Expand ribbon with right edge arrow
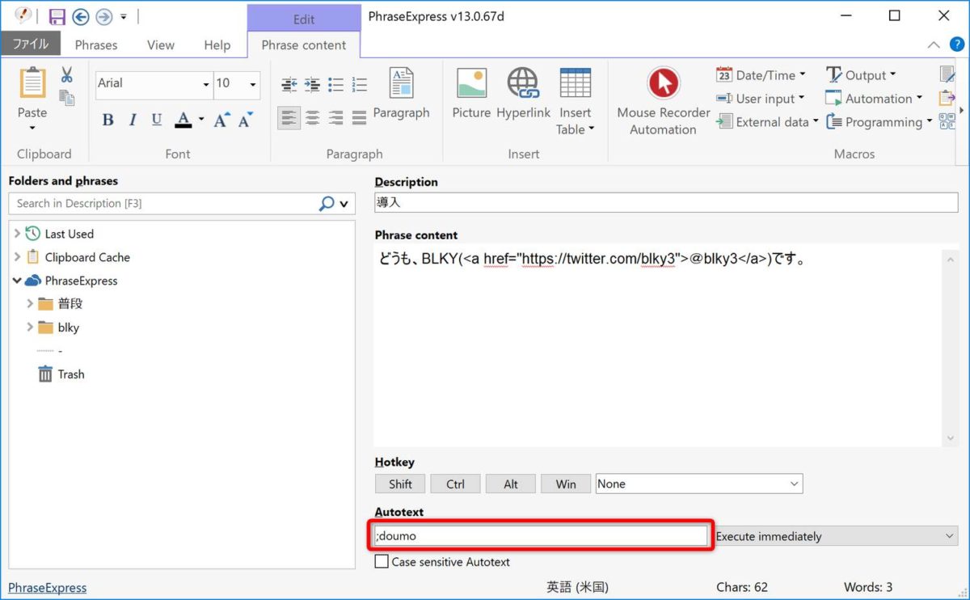 pyautogui.click(x=961, y=110)
